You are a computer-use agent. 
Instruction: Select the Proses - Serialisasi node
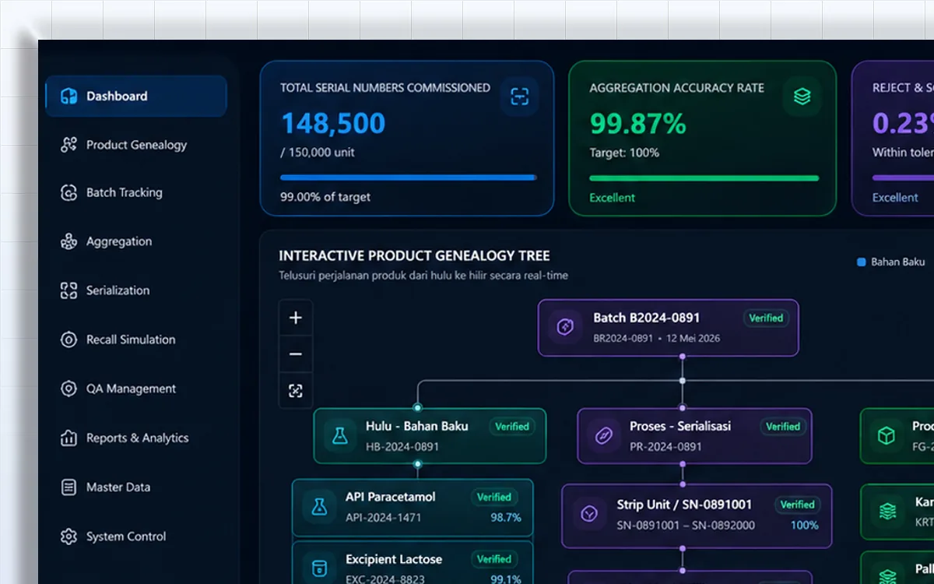point(694,436)
